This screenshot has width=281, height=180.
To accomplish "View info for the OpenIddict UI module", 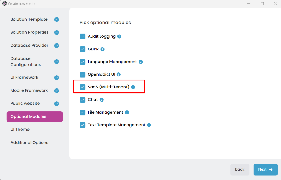I will click(119, 74).
